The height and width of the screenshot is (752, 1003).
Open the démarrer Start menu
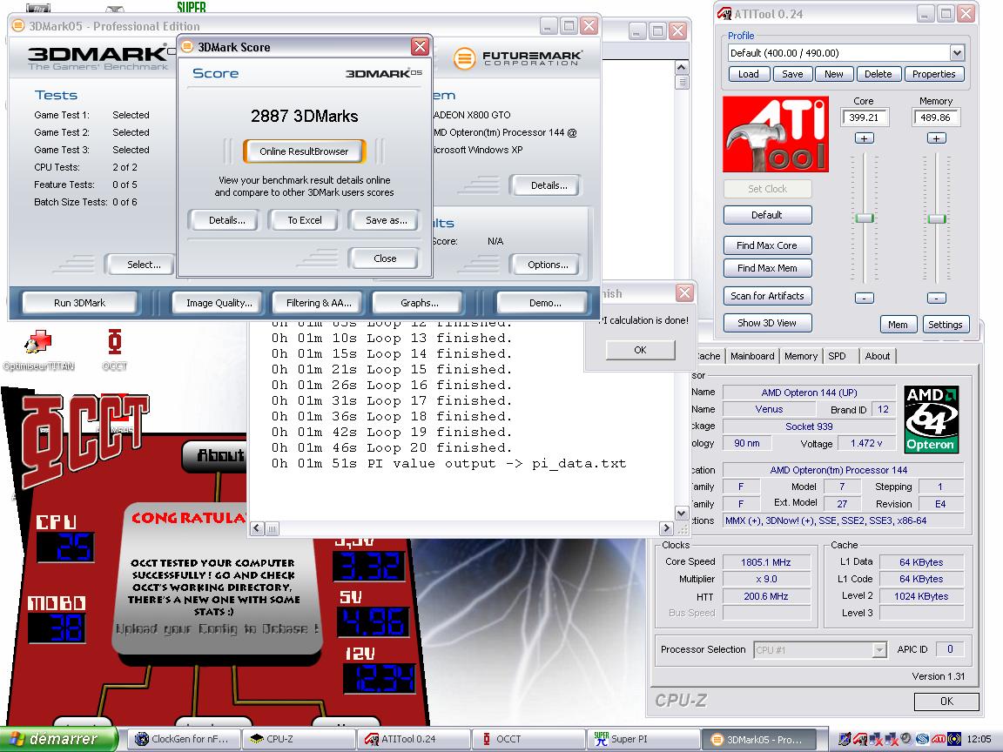coord(58,739)
